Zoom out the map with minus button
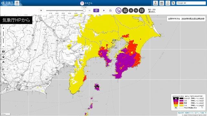The image size is (207, 116). click(4, 46)
